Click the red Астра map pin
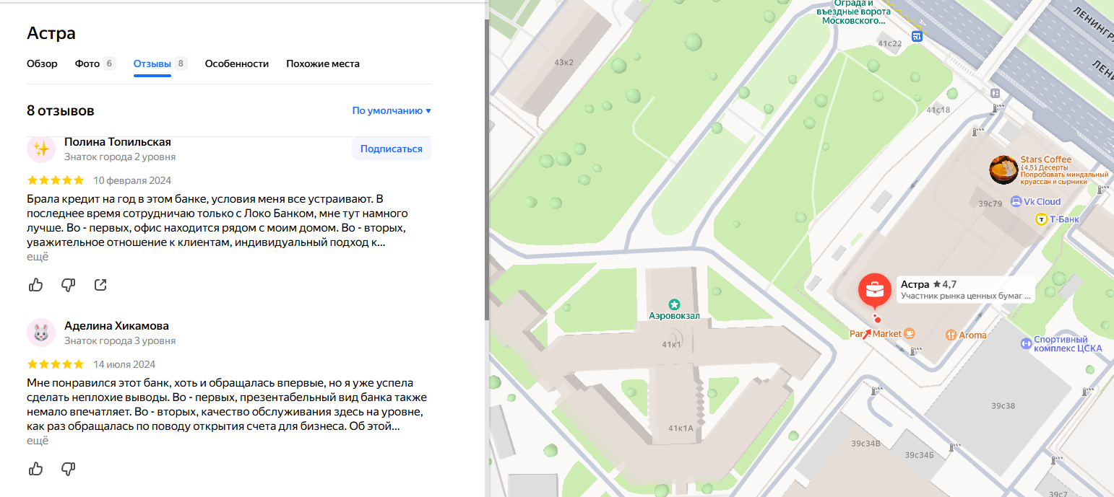The image size is (1114, 497). [874, 290]
